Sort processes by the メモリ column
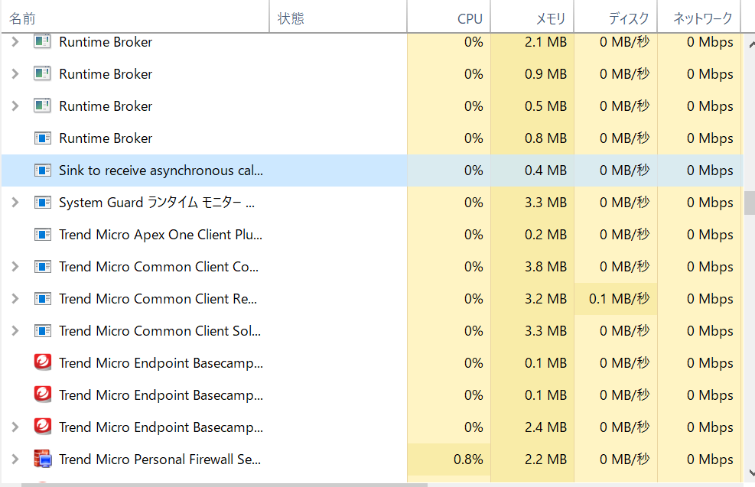755x487 pixels. (x=532, y=18)
